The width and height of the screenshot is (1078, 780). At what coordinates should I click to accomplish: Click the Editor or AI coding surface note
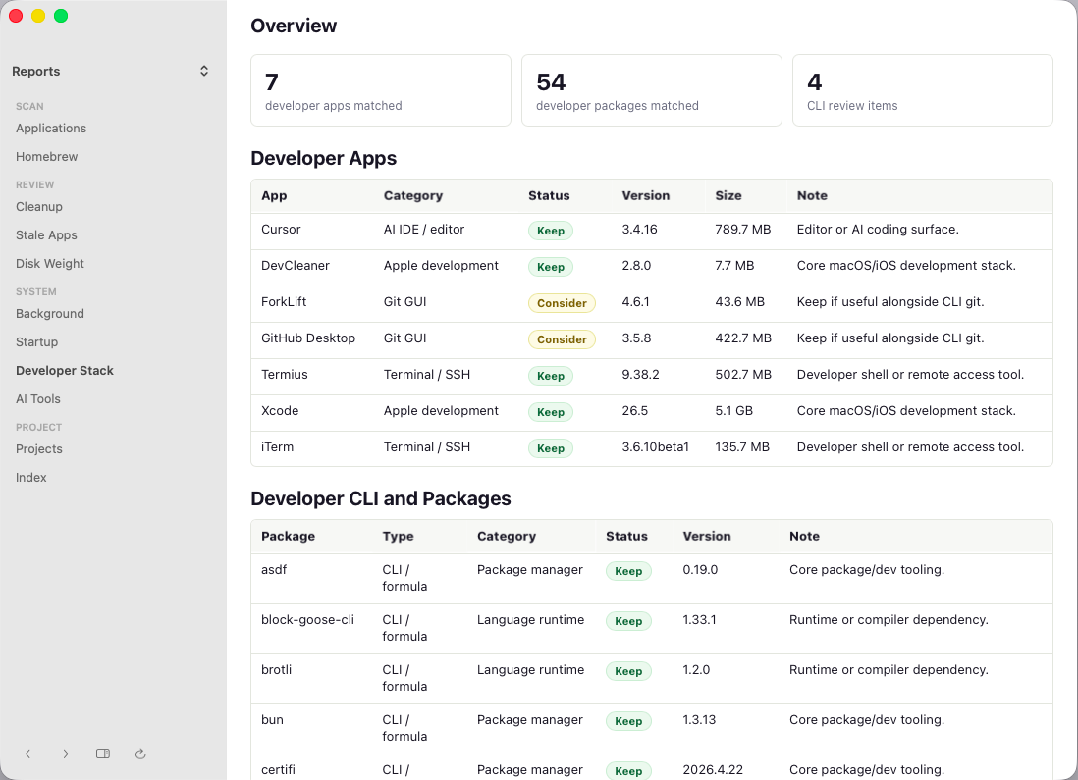878,230
